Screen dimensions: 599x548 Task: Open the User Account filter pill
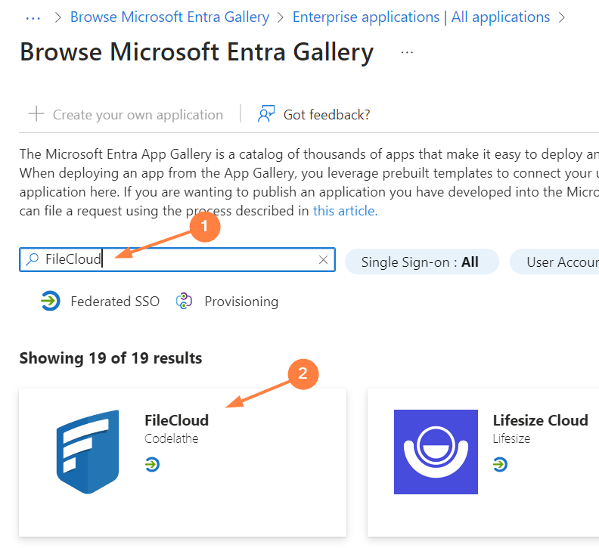click(x=556, y=262)
